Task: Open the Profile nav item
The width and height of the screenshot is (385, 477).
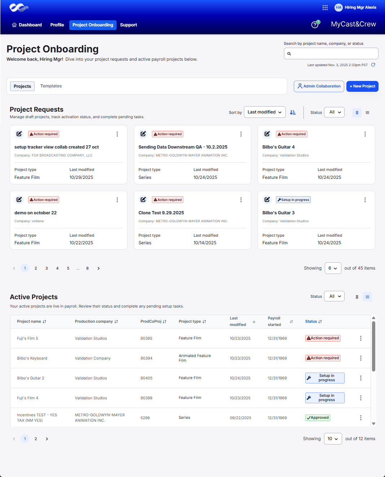Action: point(57,25)
